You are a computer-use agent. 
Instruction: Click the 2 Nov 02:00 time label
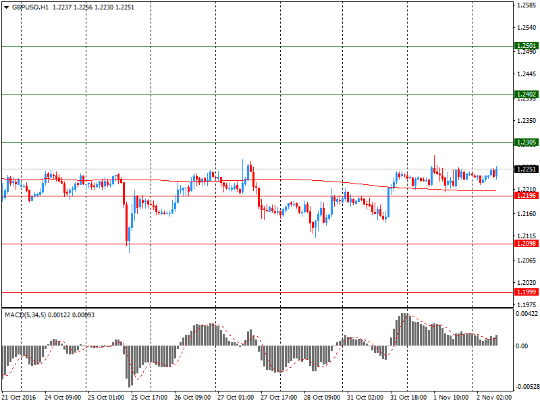pyautogui.click(x=494, y=398)
